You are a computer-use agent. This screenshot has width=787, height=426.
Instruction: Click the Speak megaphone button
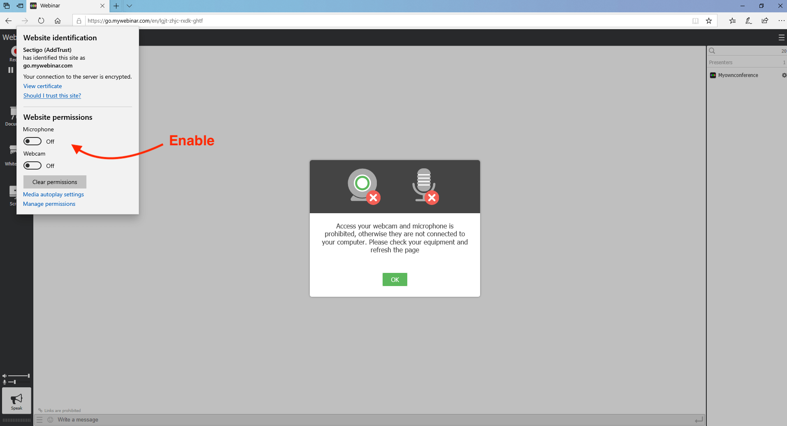16,400
